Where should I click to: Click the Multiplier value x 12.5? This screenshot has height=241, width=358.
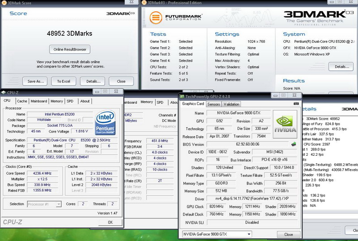tap(42, 179)
